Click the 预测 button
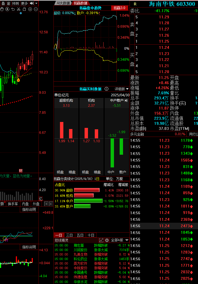Image resolution: width=198 pixels, height=284 pixels. 16,3
